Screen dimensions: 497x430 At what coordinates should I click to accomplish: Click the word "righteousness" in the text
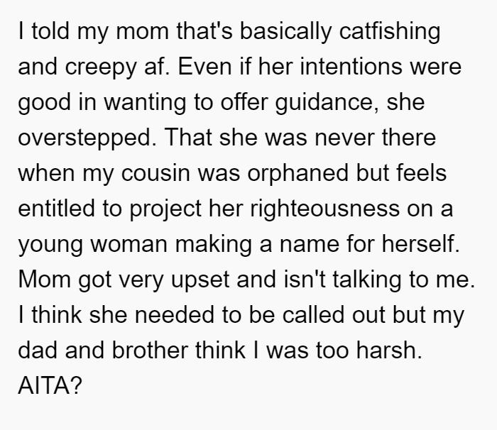click(x=325, y=209)
